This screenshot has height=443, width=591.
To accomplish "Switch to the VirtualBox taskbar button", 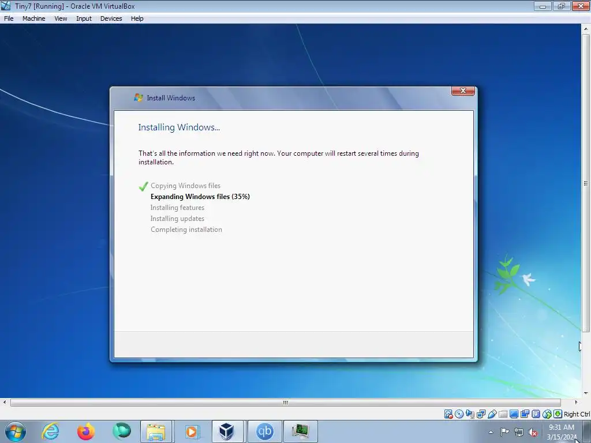I will coord(227,431).
